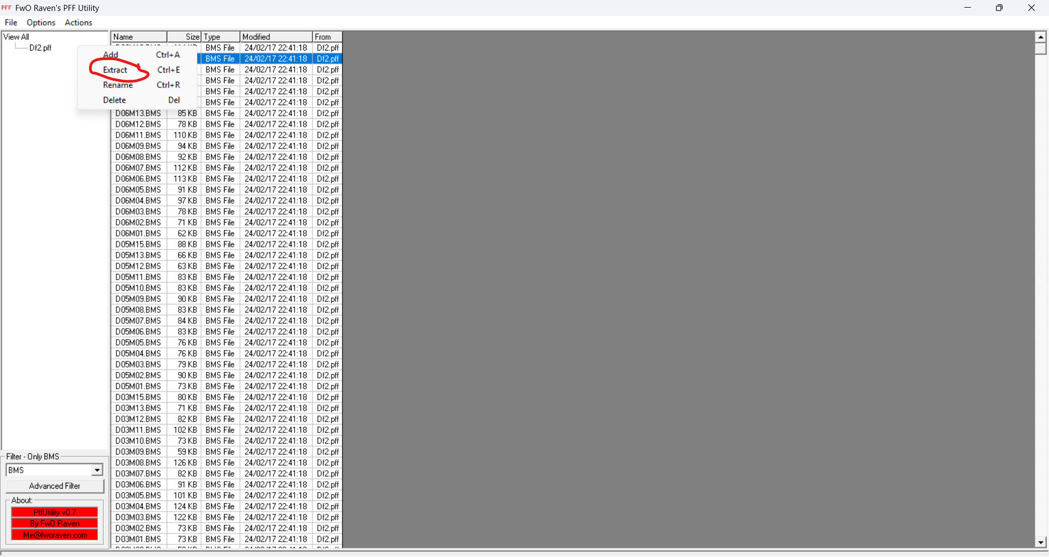Click the scrollbar up arrow
1049x557 pixels.
tap(1041, 37)
